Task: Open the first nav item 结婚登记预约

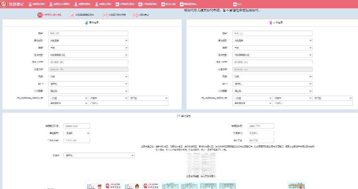Action: [37, 4]
